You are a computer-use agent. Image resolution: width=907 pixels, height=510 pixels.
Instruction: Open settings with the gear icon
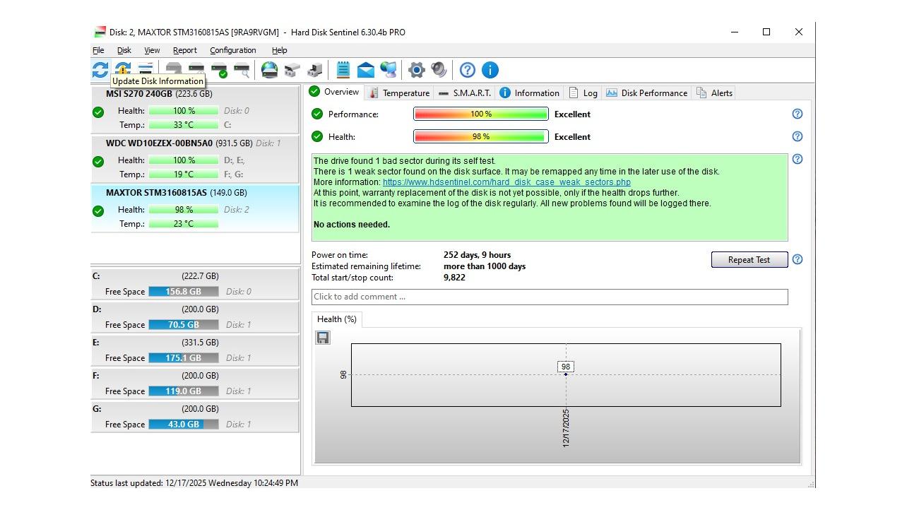click(417, 70)
